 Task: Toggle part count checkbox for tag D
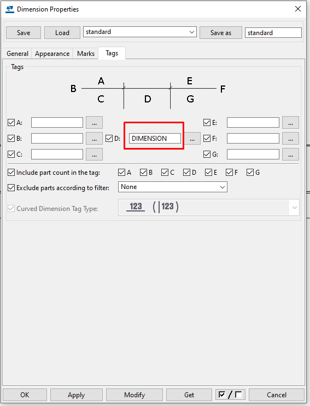187,173
